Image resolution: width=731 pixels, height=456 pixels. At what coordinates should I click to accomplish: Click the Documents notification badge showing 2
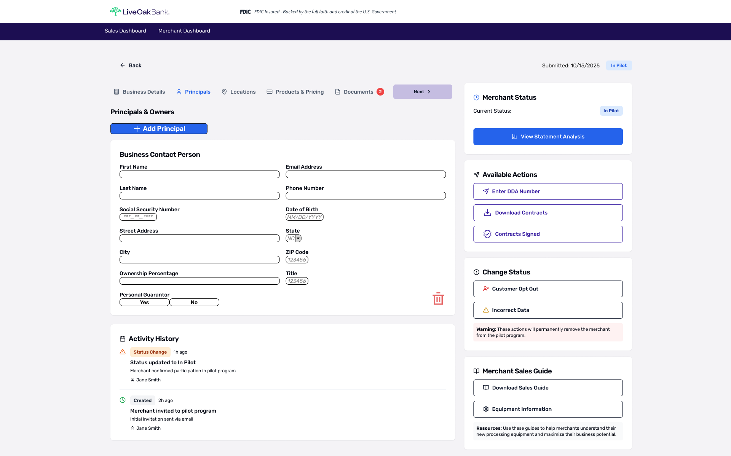click(380, 92)
